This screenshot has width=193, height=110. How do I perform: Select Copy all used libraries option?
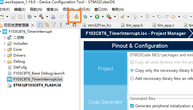[x=132, y=62]
